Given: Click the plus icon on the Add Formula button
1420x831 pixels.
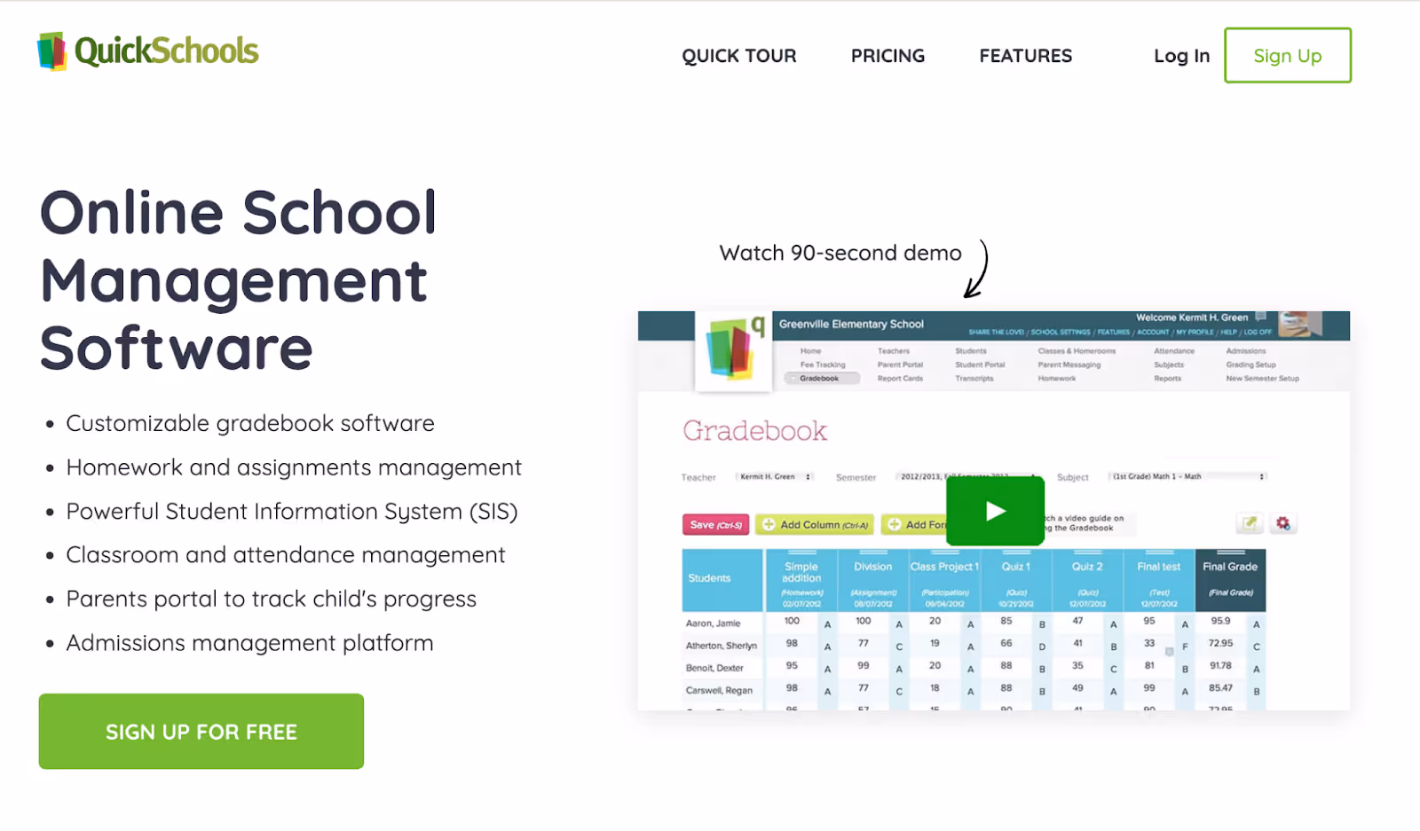Looking at the screenshot, I should click(x=895, y=524).
